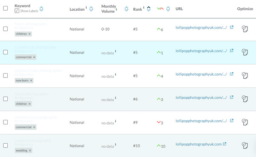The width and height of the screenshot is (256, 157).
Task: Sort by rank change using arrows beside up/down icon
Action: click(x=168, y=9)
